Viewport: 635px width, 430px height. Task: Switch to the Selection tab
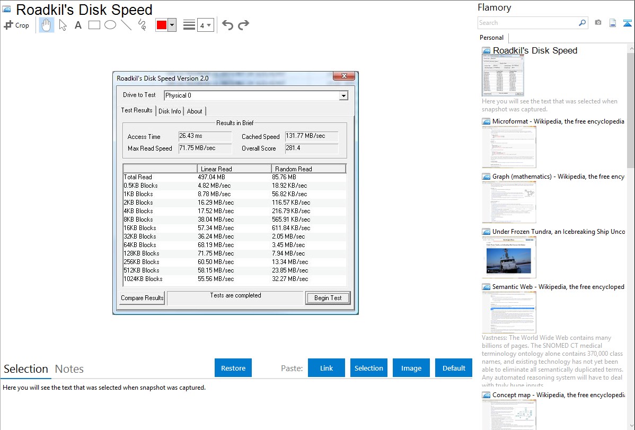tap(26, 369)
